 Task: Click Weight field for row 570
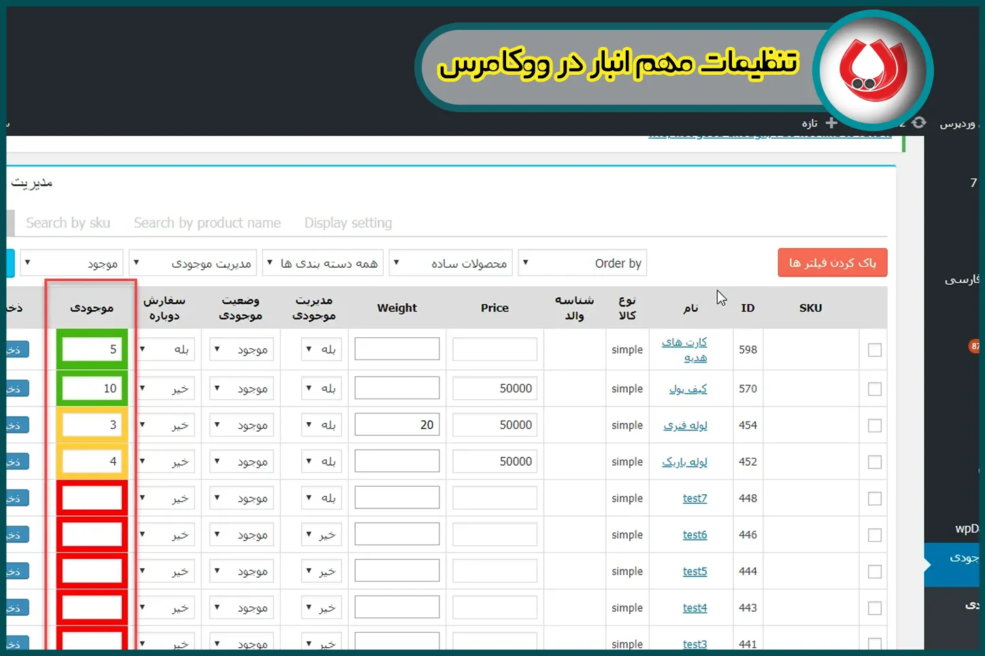pyautogui.click(x=397, y=388)
